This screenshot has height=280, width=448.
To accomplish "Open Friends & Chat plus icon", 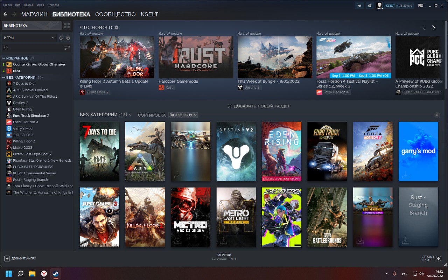I will point(439,258).
